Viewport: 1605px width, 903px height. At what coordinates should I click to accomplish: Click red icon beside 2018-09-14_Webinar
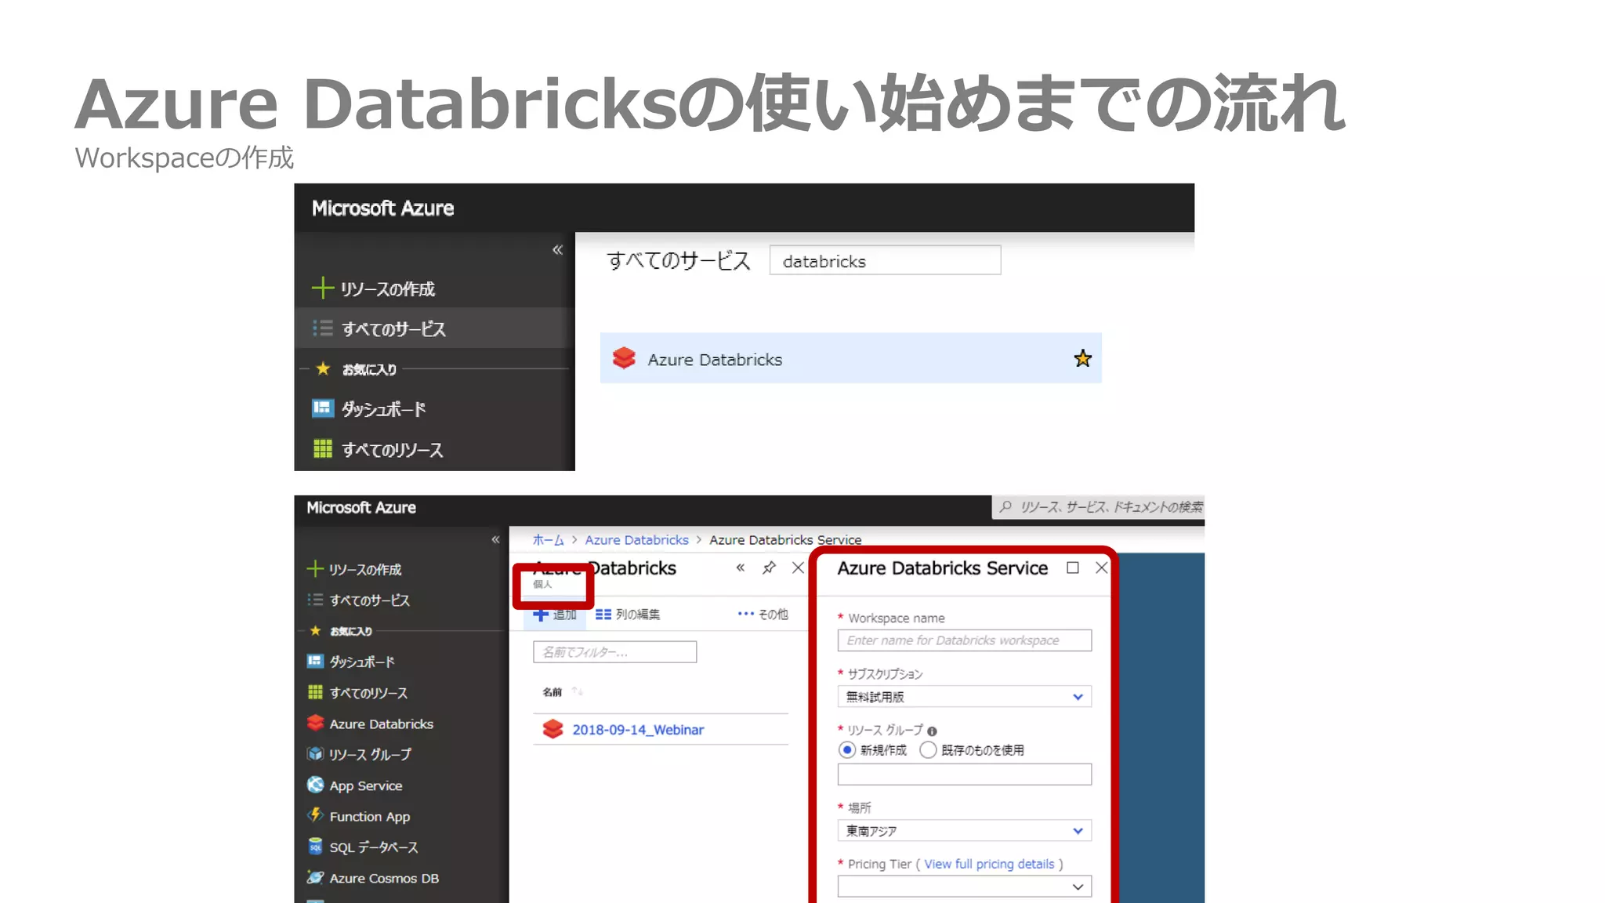coord(553,729)
